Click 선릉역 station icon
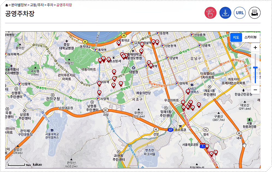 [200, 46]
